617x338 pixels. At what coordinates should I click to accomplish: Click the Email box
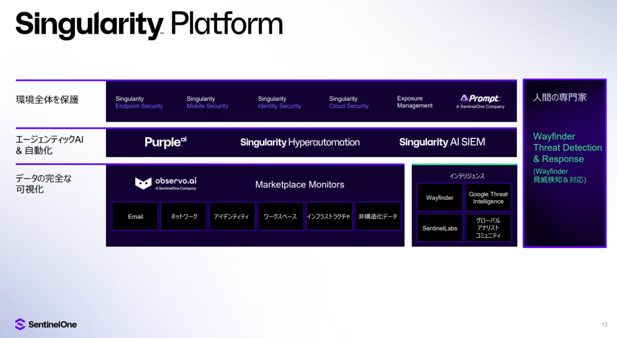coord(135,216)
